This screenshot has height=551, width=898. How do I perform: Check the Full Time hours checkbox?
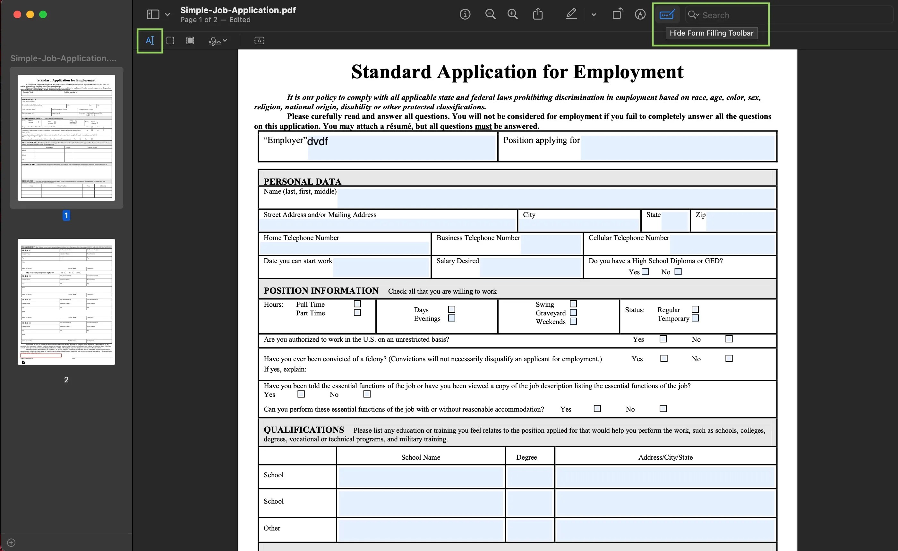(357, 304)
